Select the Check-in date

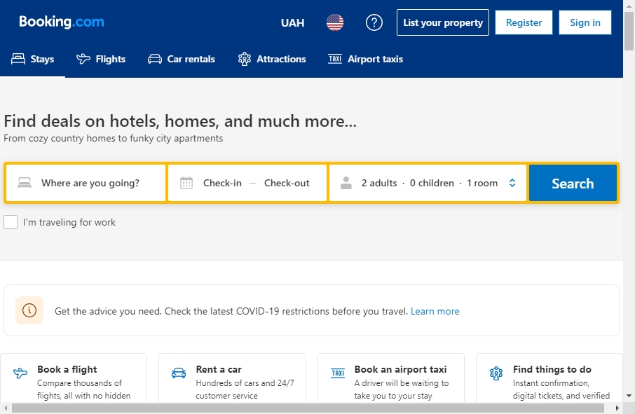point(222,183)
